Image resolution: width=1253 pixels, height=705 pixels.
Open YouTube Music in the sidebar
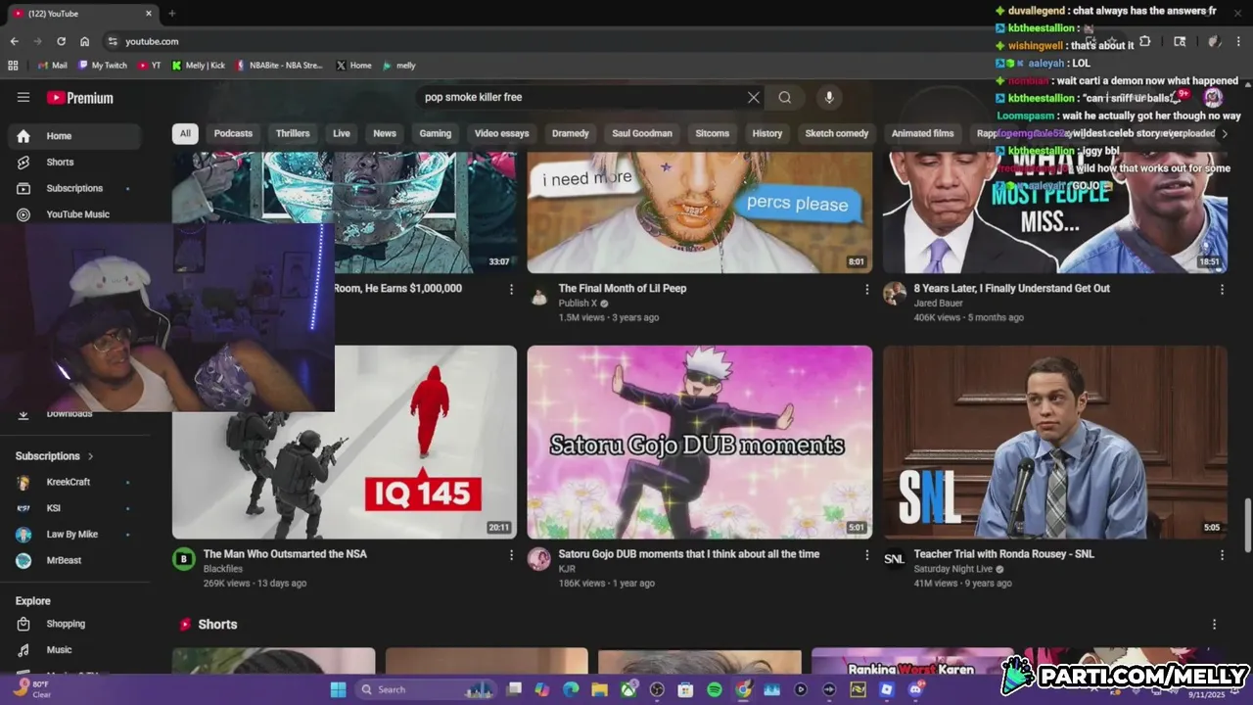(74, 214)
